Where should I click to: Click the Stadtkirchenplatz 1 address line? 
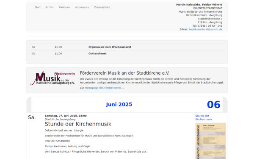click(210, 19)
